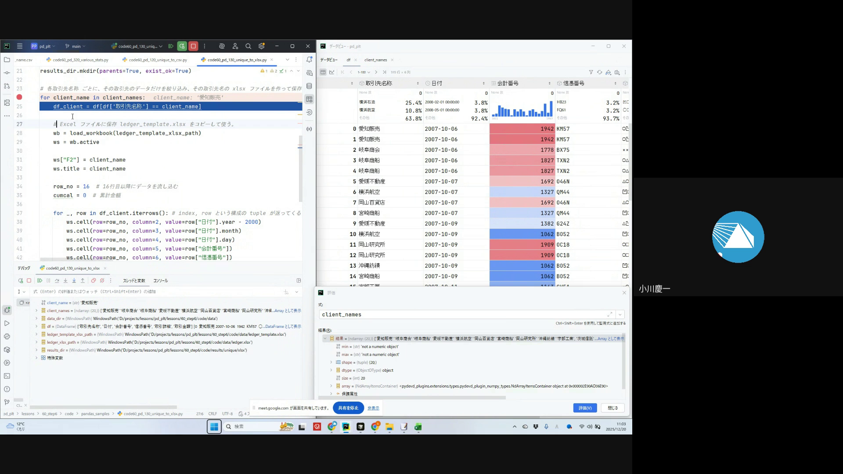The width and height of the screenshot is (843, 474).
Task: Toggle table view in the data viewer toolbar
Action: [x=323, y=72]
